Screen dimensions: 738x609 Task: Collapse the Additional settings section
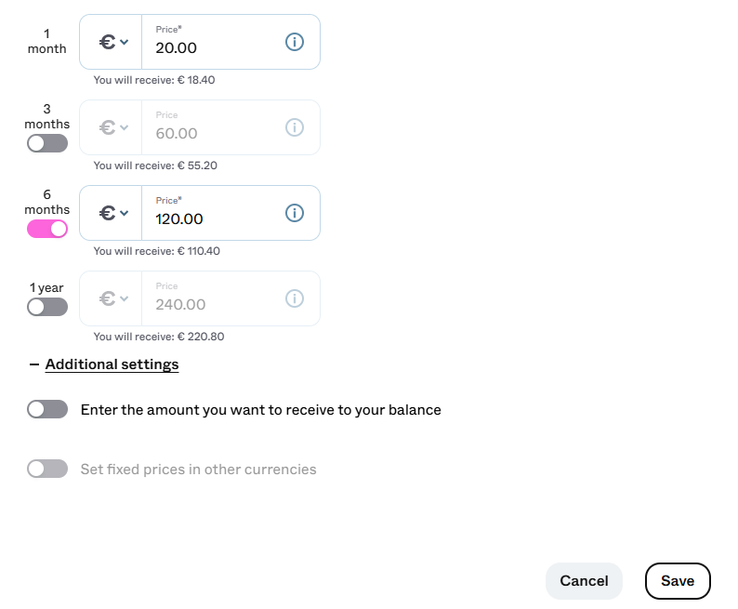(112, 364)
